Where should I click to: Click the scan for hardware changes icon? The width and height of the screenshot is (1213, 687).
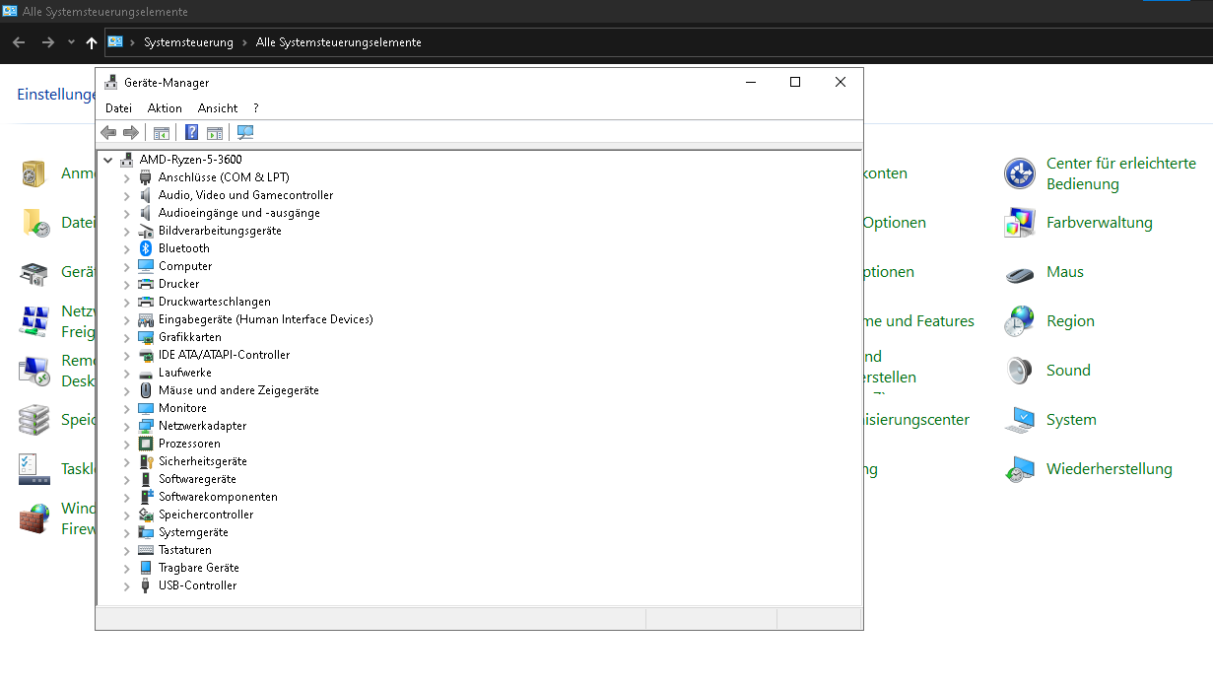tap(246, 132)
